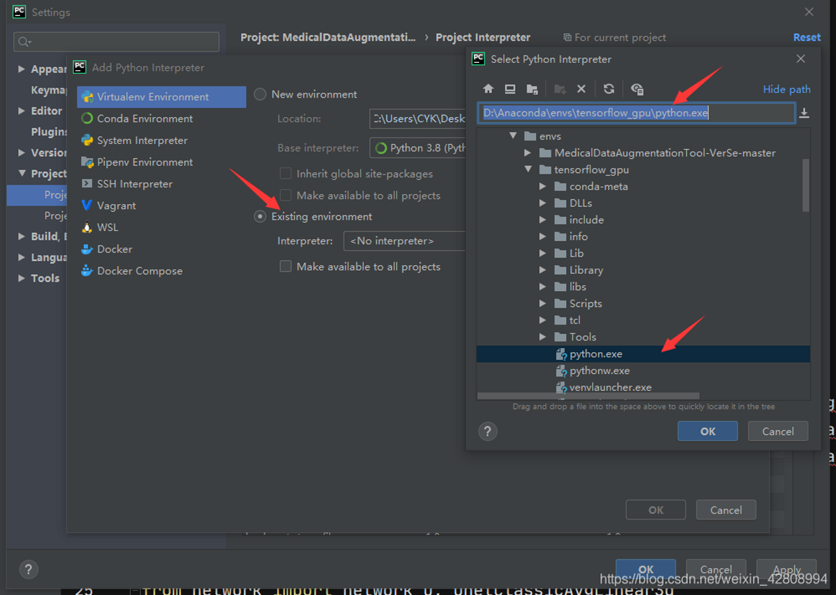
Task: Close the Select Python Interpreter dialog
Action: coord(800,59)
